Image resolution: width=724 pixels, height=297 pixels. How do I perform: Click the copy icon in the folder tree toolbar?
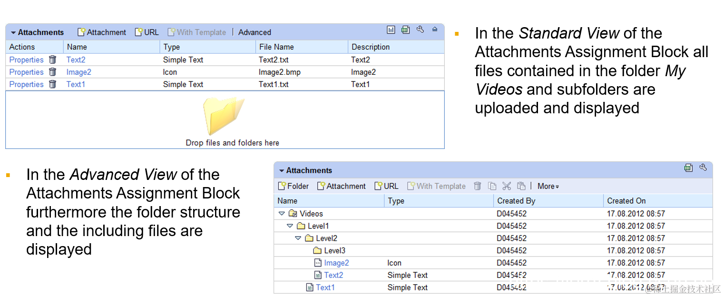pyautogui.click(x=492, y=186)
